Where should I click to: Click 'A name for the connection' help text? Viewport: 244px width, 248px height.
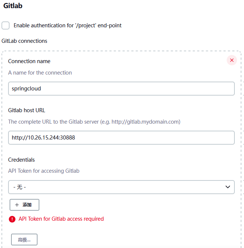[40, 73]
